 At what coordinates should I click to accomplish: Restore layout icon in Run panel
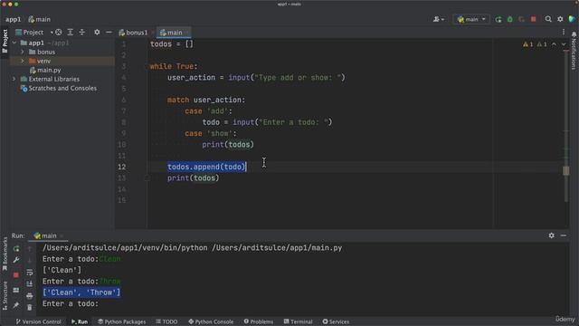pos(16,291)
